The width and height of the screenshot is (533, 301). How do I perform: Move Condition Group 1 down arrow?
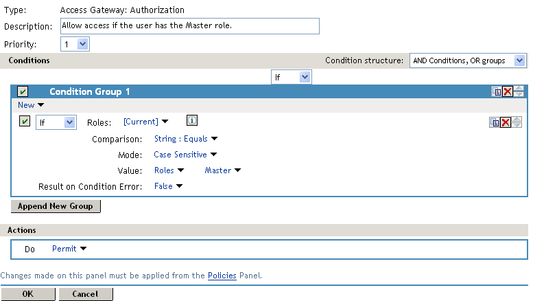[x=519, y=95]
